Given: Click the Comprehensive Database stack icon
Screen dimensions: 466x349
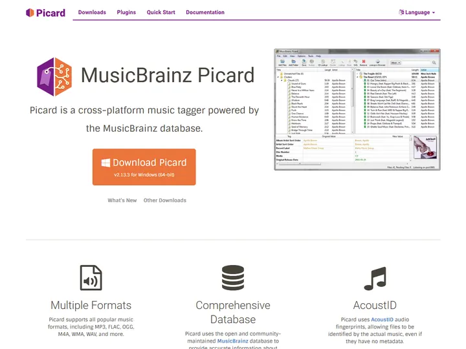Looking at the screenshot, I should pyautogui.click(x=233, y=277).
